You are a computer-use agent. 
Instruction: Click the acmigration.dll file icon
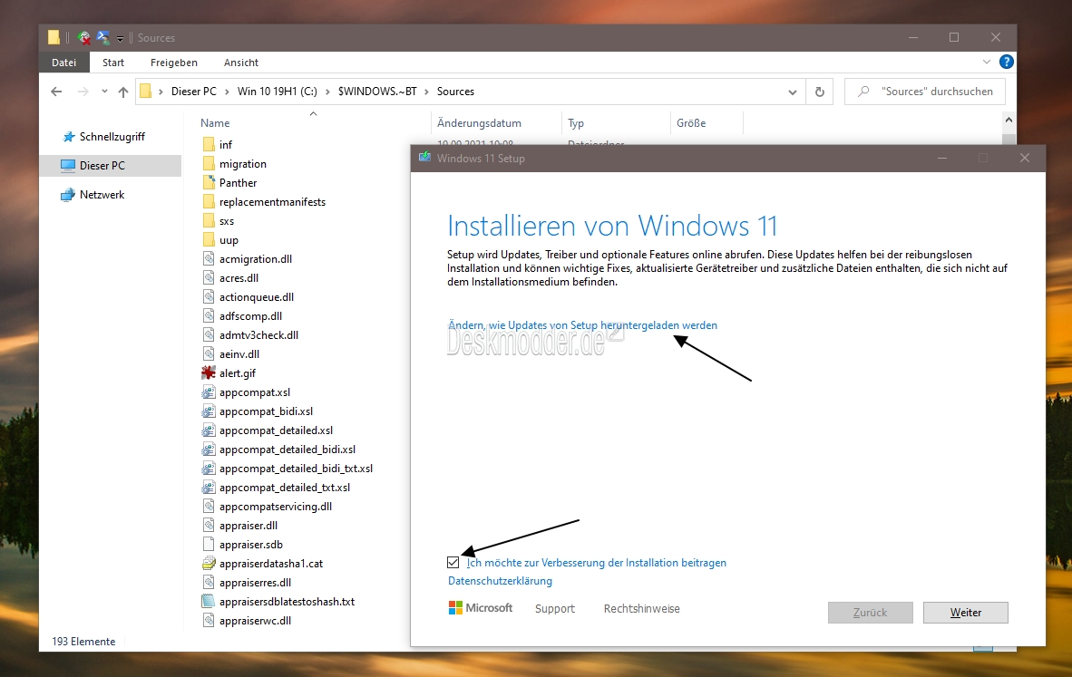tap(209, 259)
